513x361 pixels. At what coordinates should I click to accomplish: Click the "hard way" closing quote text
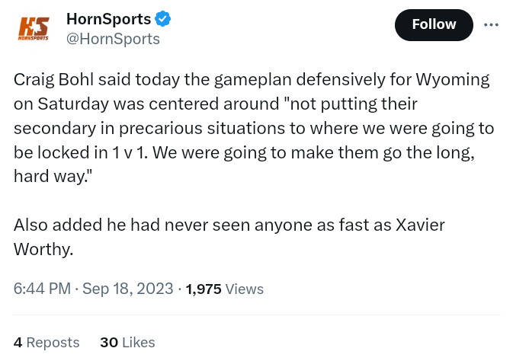[x=52, y=177]
